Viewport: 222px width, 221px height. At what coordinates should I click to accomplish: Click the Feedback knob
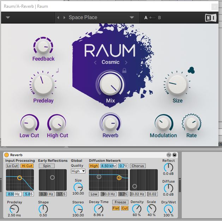[x=43, y=46]
